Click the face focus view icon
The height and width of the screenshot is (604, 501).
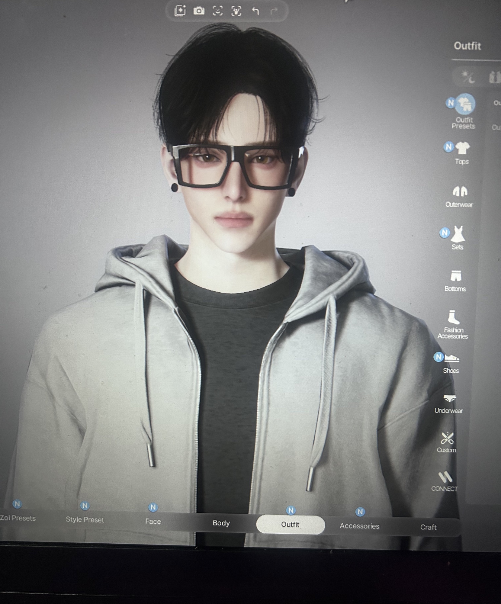point(218,11)
